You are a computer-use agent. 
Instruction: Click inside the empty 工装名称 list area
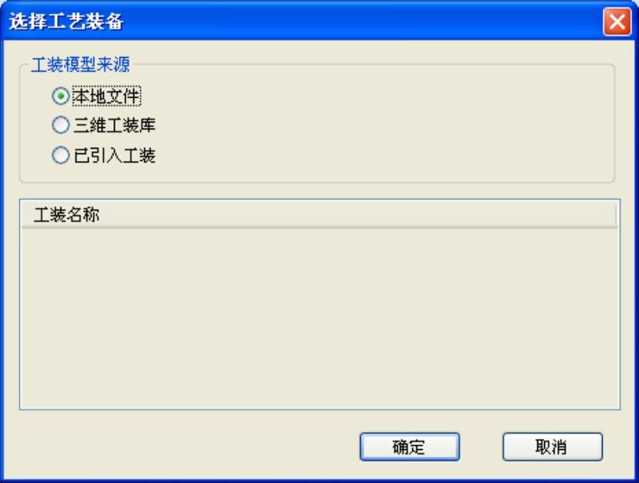(319, 317)
